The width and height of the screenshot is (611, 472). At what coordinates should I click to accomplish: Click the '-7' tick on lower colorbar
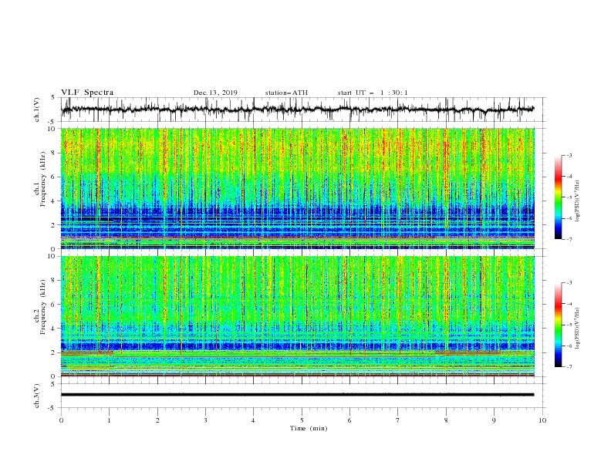click(569, 366)
